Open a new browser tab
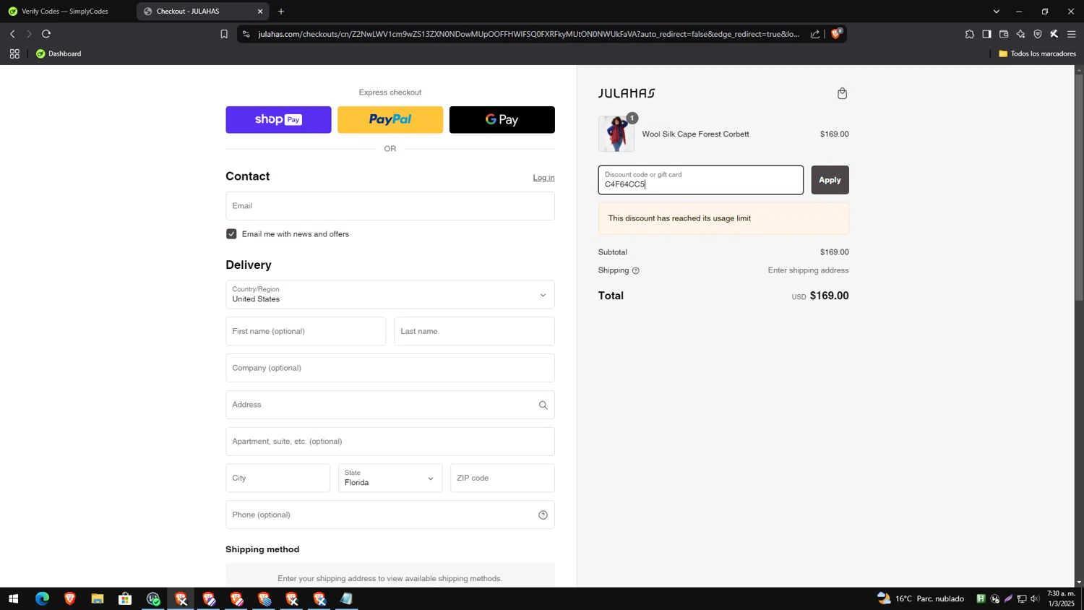Viewport: 1084px width, 610px height. point(281,12)
